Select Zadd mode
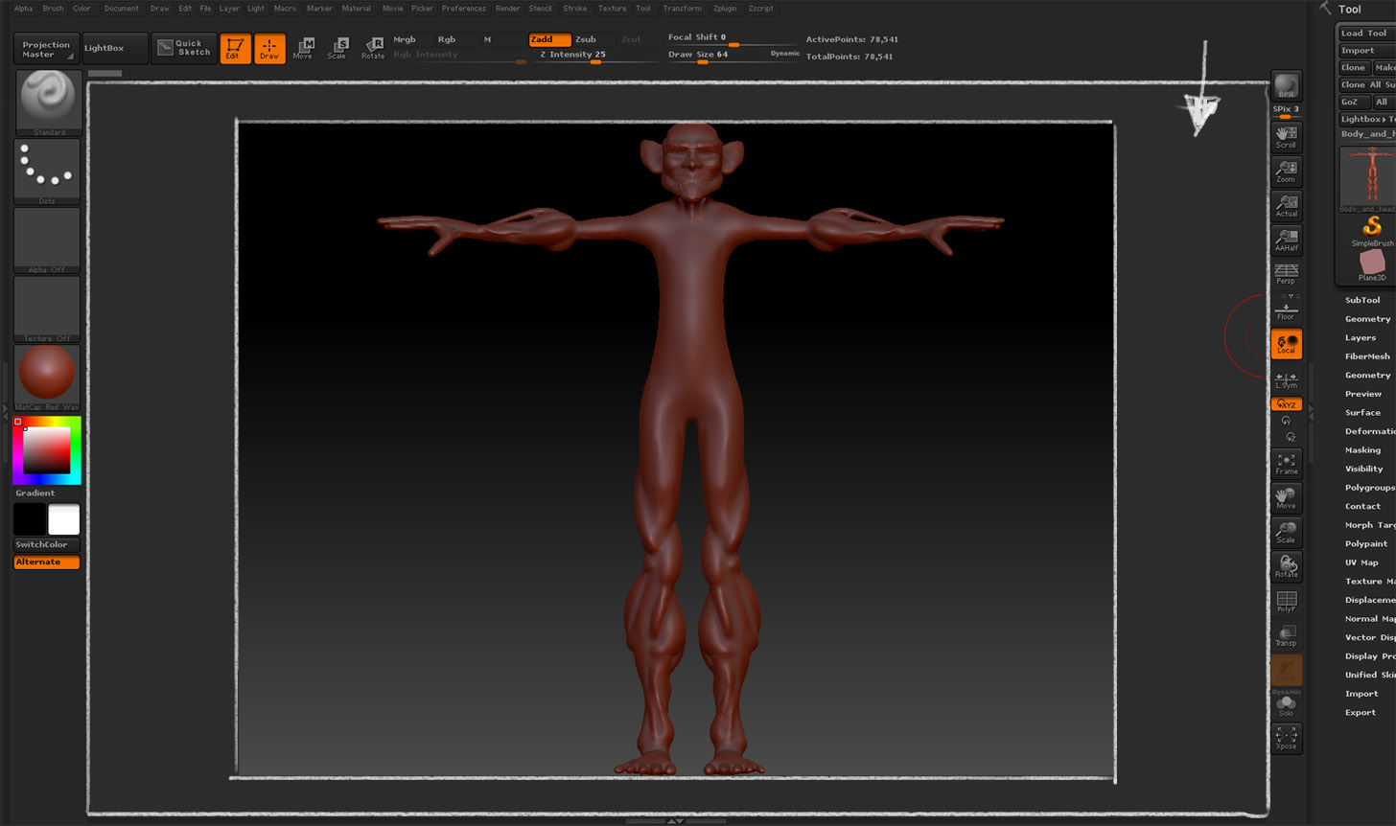 pyautogui.click(x=549, y=39)
